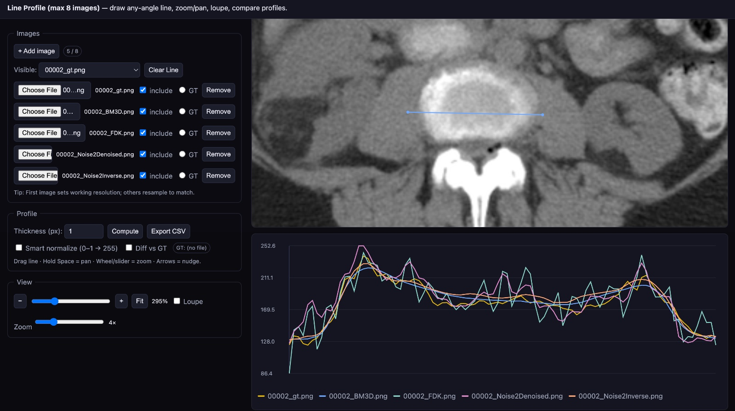Click the Fit button

[140, 301]
